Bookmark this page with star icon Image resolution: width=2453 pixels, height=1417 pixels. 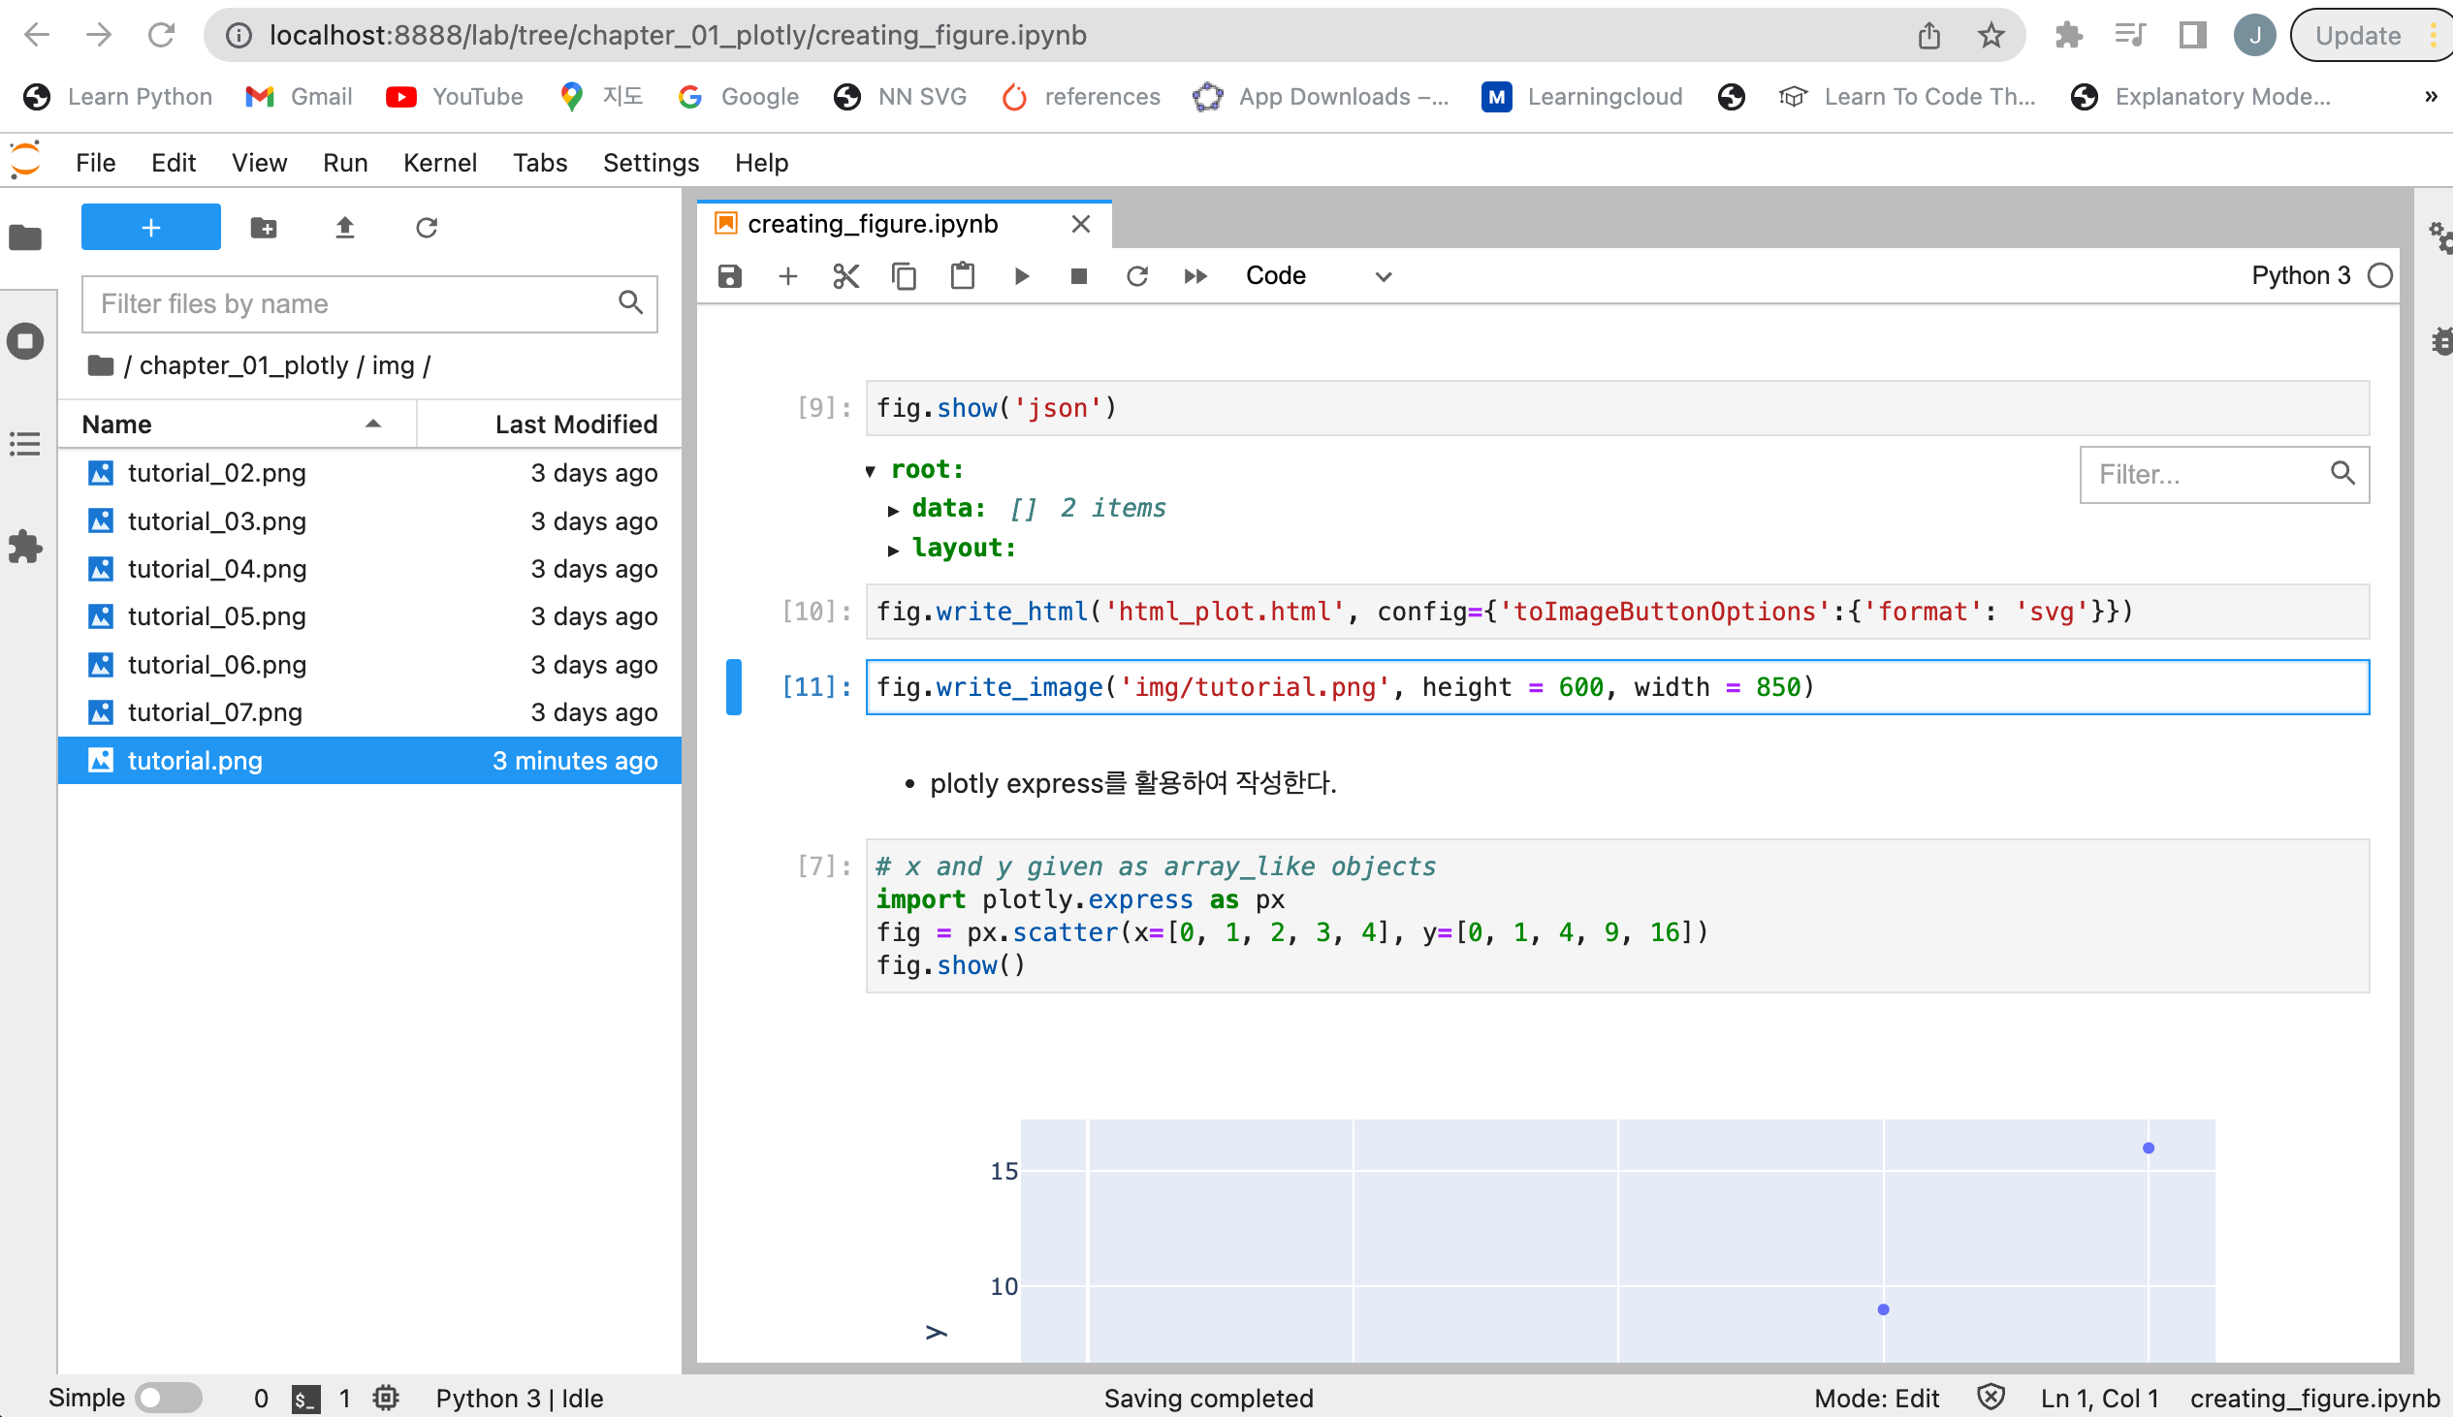coord(1991,35)
